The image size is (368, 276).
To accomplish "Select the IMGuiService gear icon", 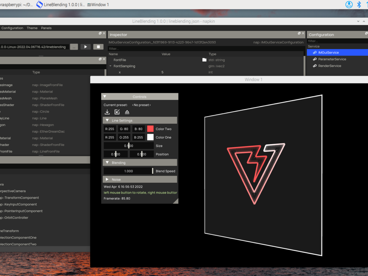I will point(315,52).
